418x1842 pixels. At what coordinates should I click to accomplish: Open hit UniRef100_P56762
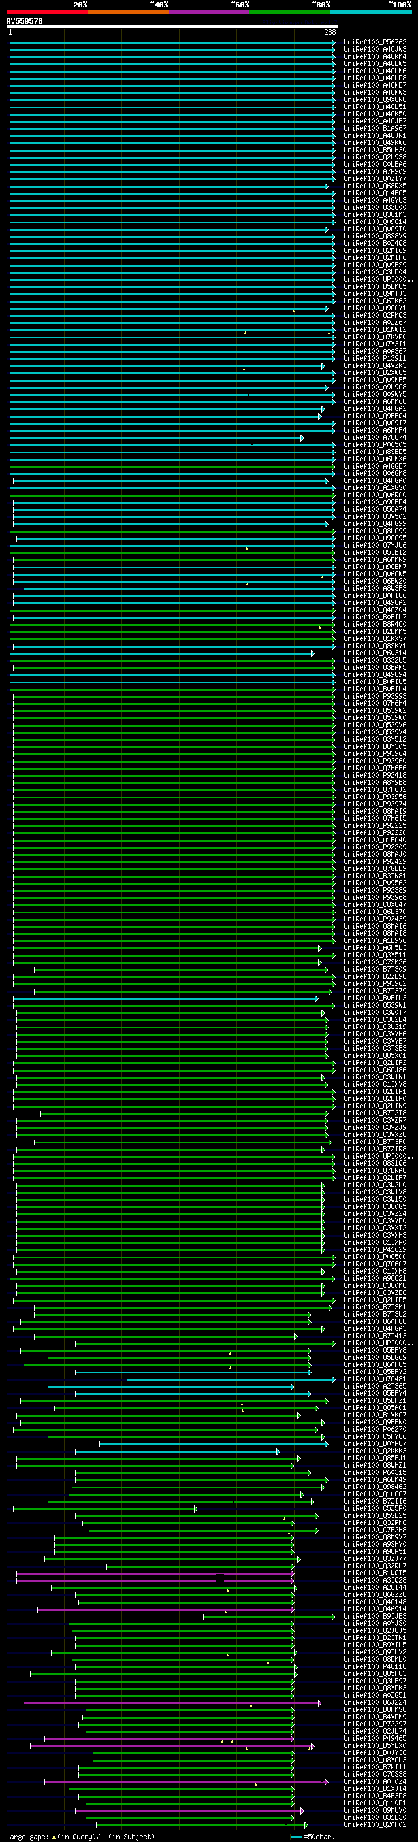tap(375, 42)
